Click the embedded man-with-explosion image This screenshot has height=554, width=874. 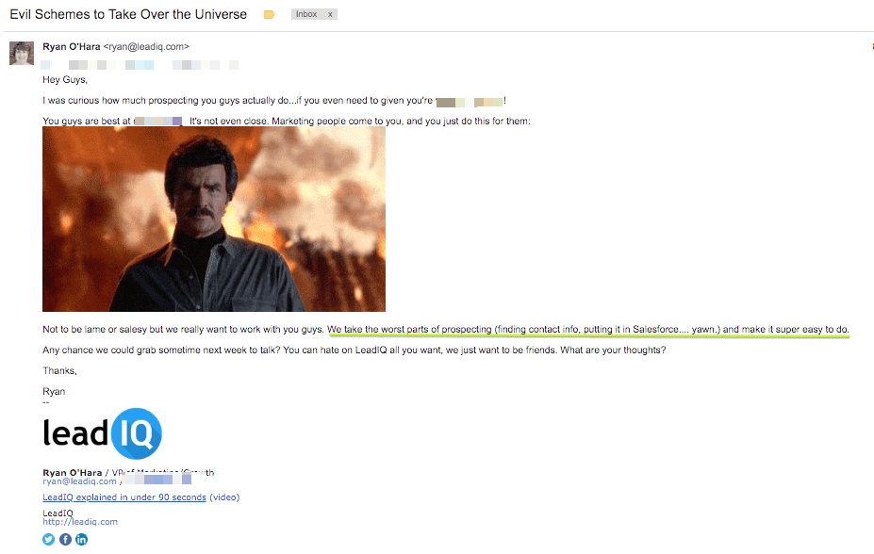click(x=214, y=220)
